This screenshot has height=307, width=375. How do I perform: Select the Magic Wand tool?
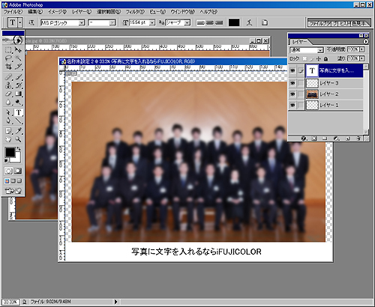[x=18, y=58]
